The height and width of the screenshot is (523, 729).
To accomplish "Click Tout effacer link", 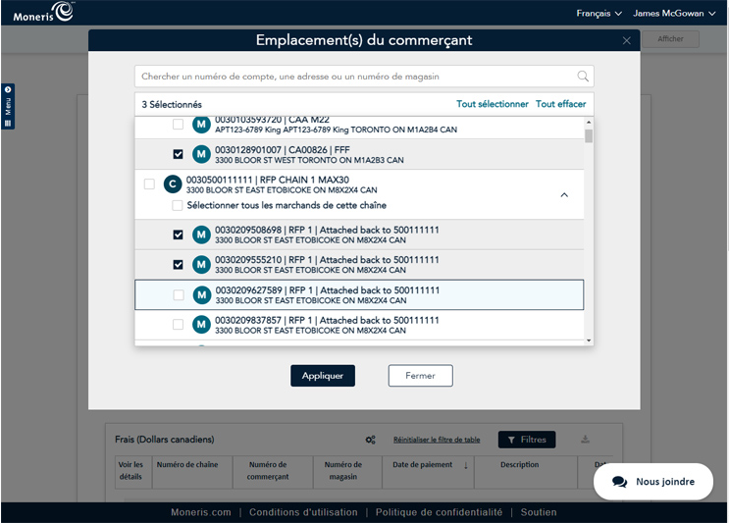I will coord(560,104).
